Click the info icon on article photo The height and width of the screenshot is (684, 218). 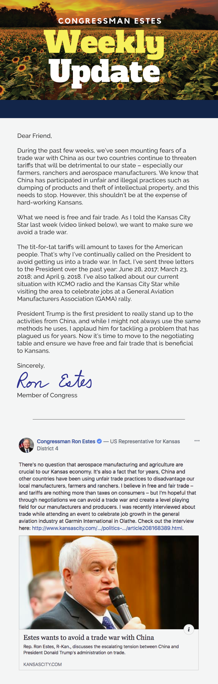pyautogui.click(x=189, y=629)
